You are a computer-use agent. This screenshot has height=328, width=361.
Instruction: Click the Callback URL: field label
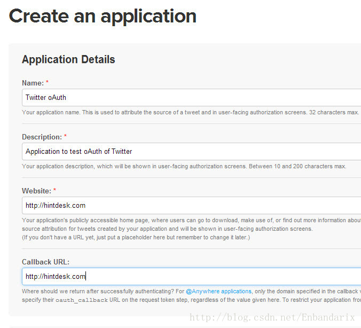(45, 262)
